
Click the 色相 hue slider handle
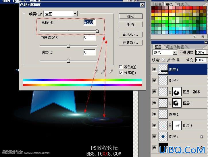click(97, 31)
